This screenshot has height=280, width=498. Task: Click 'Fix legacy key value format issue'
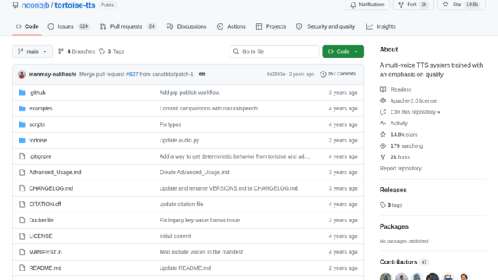tap(199, 220)
